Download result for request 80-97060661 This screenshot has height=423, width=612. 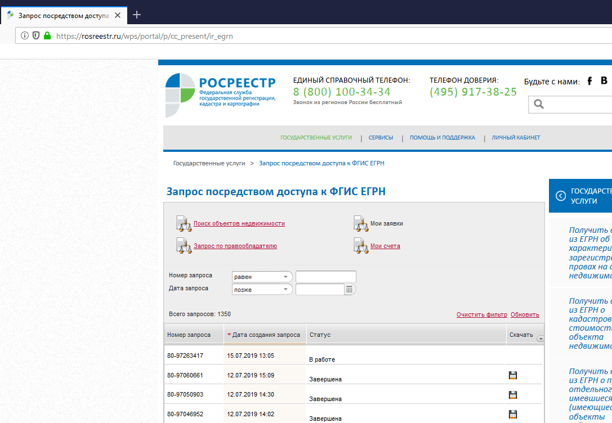click(512, 375)
